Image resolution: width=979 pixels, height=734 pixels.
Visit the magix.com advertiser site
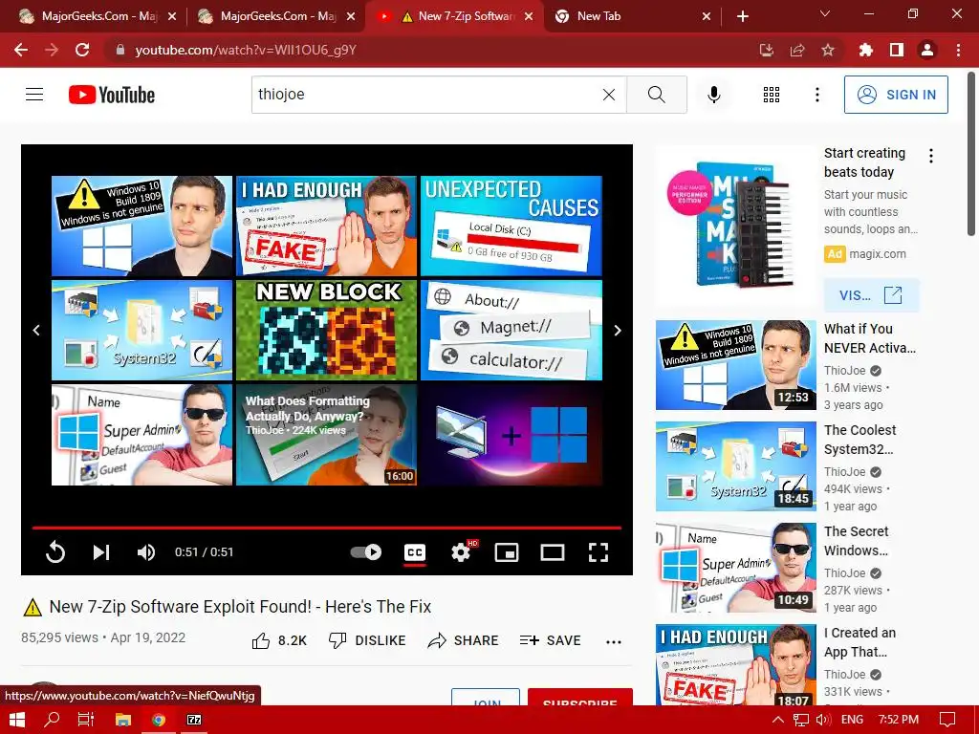[872, 294]
